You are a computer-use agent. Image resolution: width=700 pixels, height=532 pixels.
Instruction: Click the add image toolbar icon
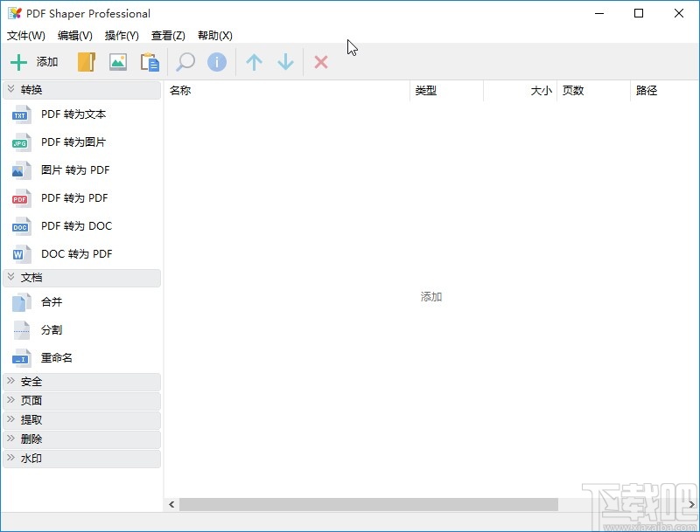[118, 62]
